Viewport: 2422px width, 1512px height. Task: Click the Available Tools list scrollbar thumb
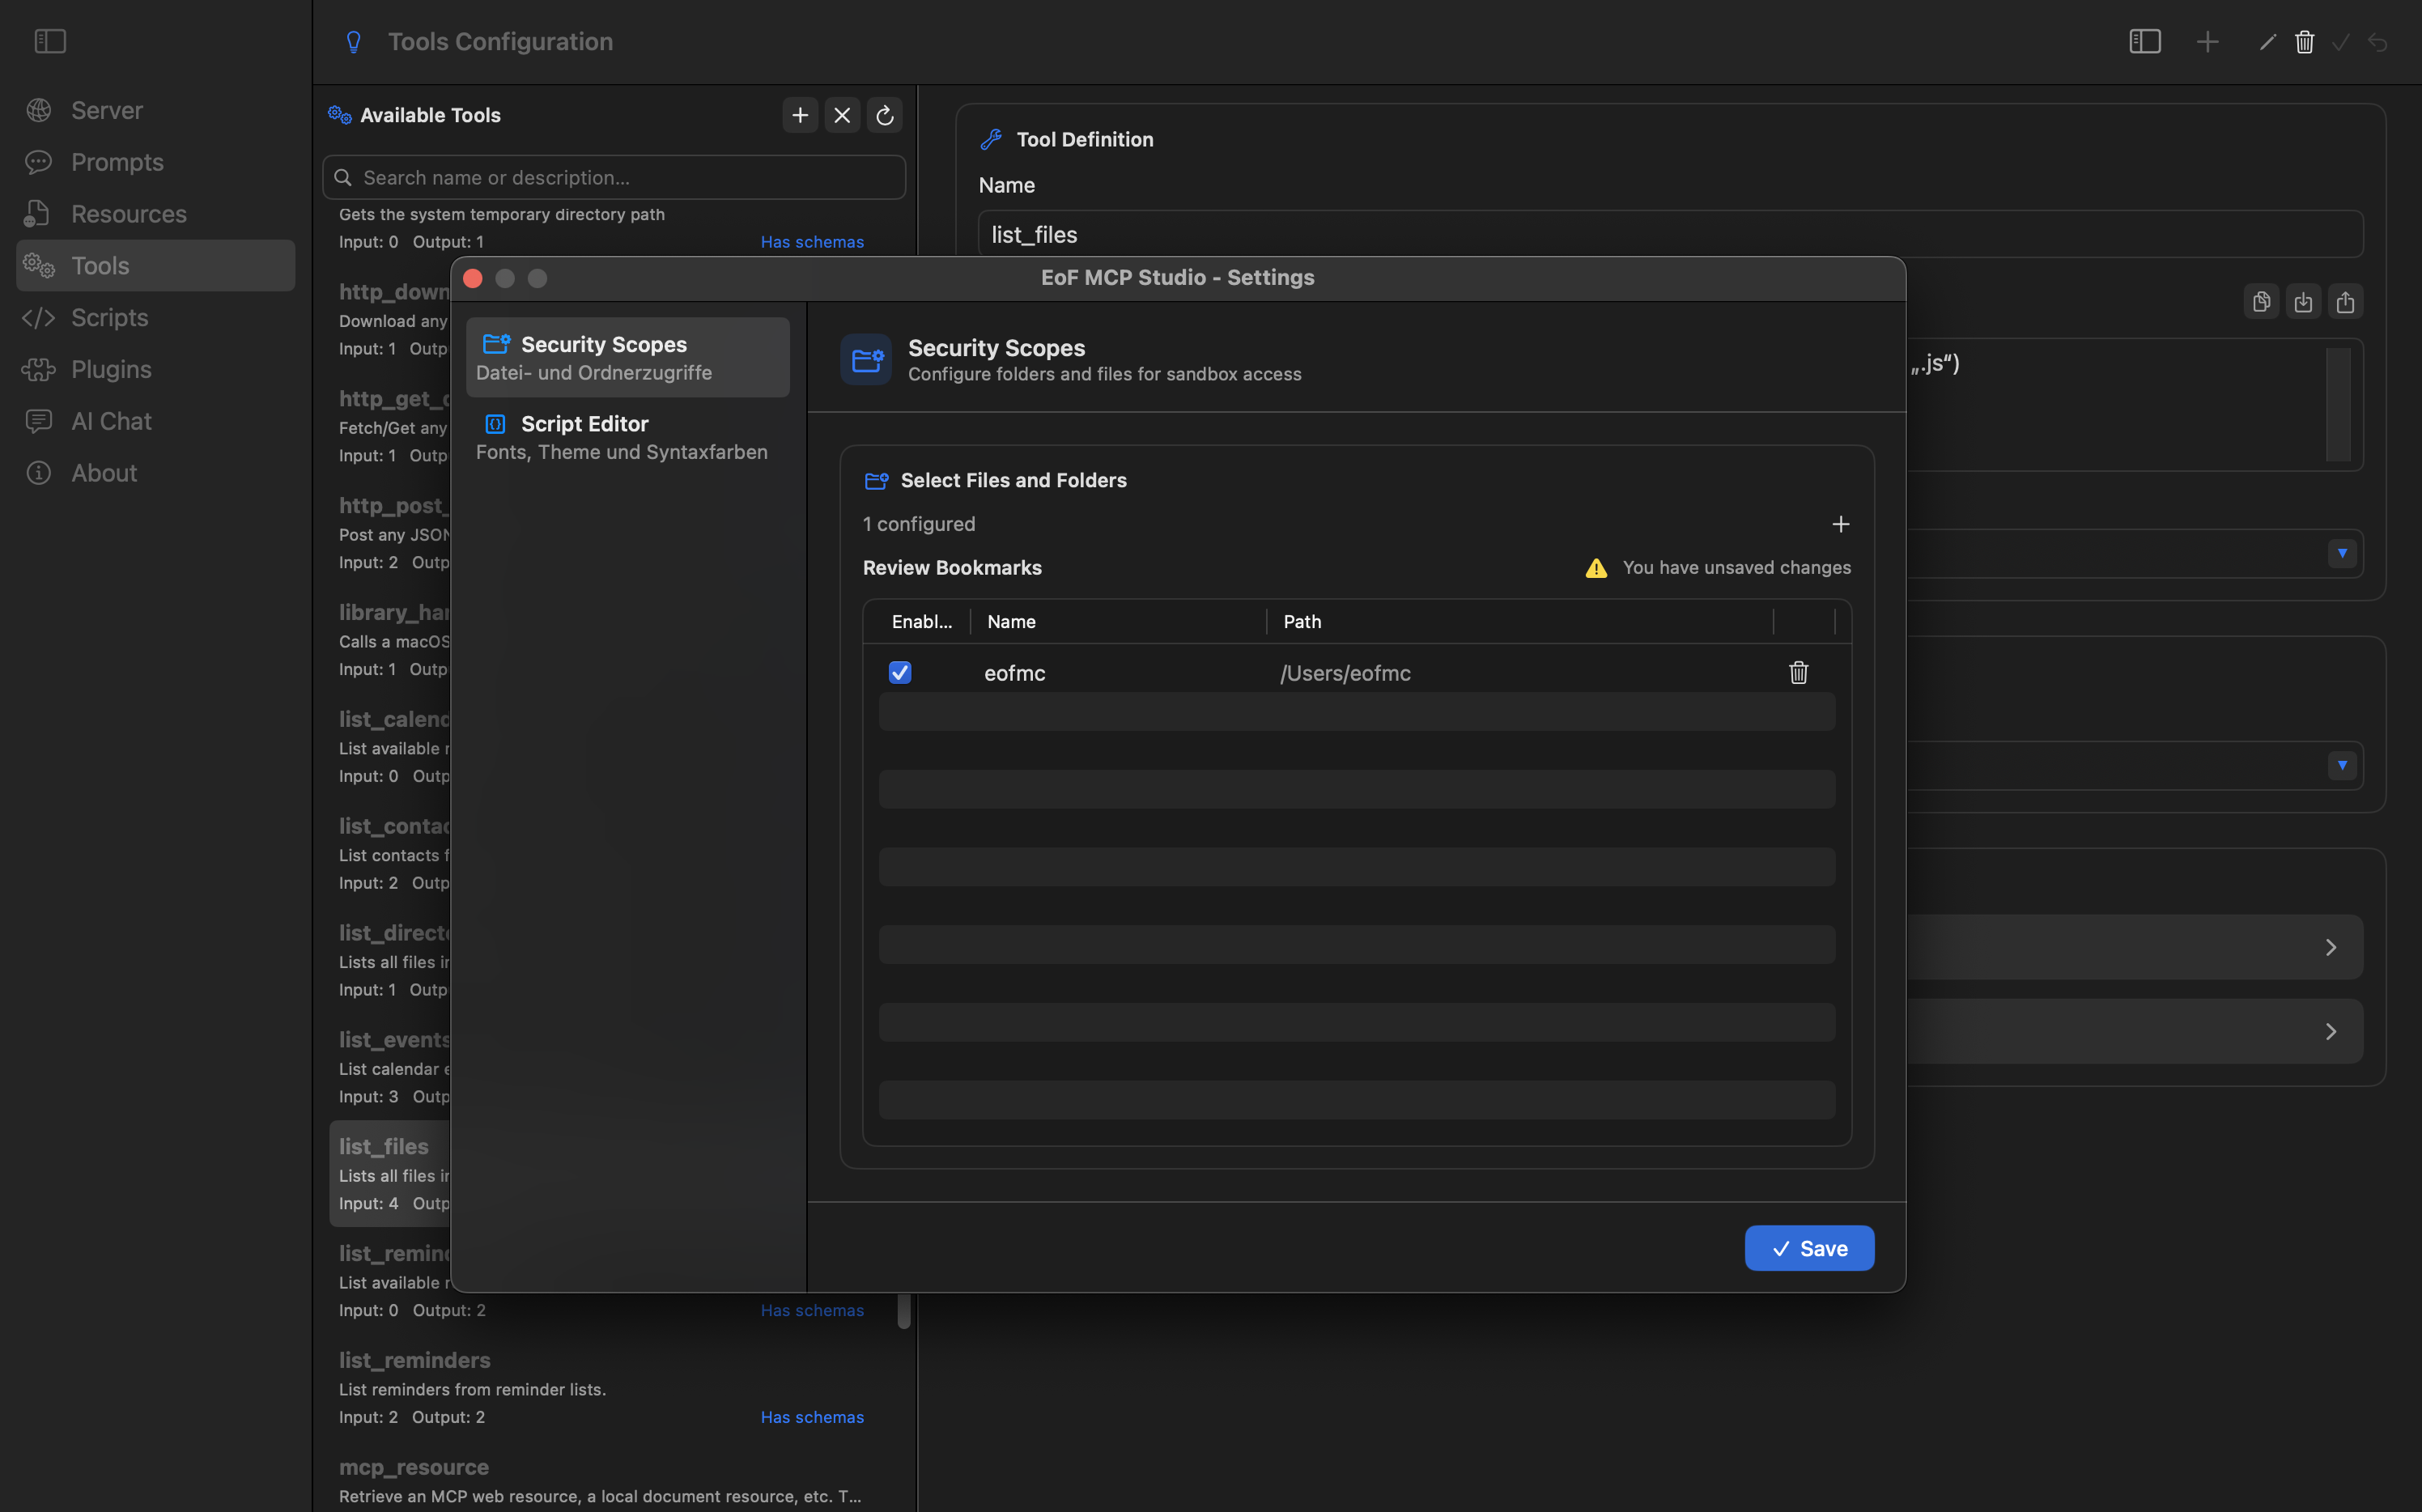(904, 1311)
